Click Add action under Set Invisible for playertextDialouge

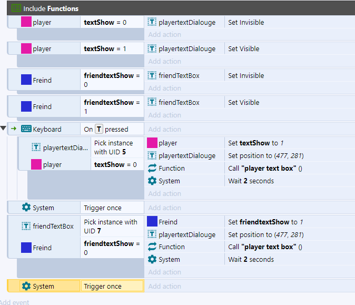(x=164, y=35)
